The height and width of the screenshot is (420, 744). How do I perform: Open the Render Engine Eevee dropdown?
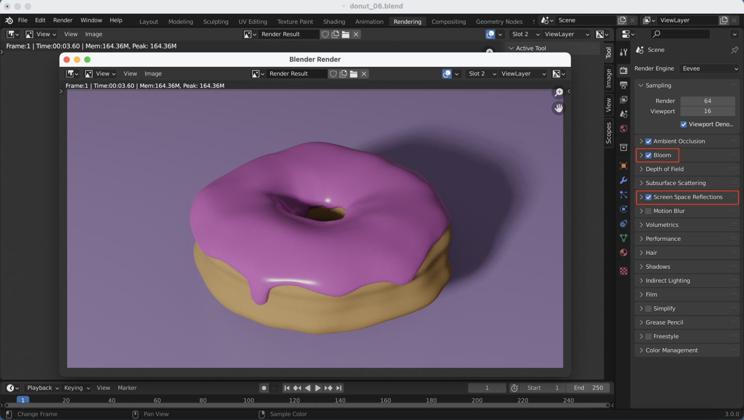coord(710,69)
